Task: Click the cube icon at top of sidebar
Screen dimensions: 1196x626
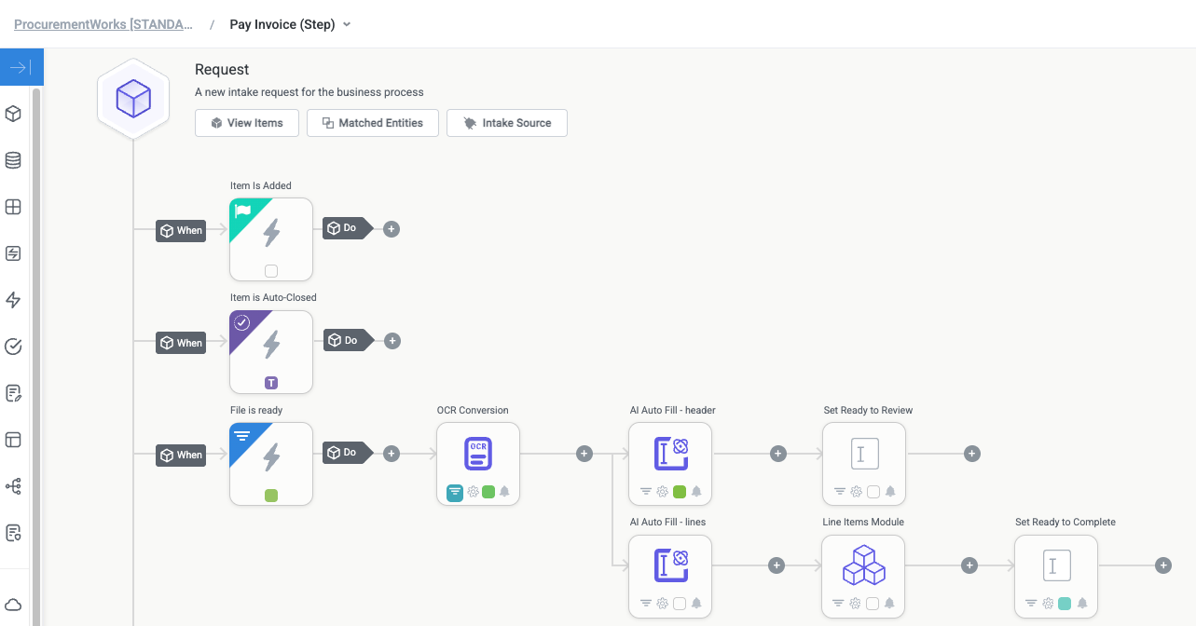Action: pos(13,114)
